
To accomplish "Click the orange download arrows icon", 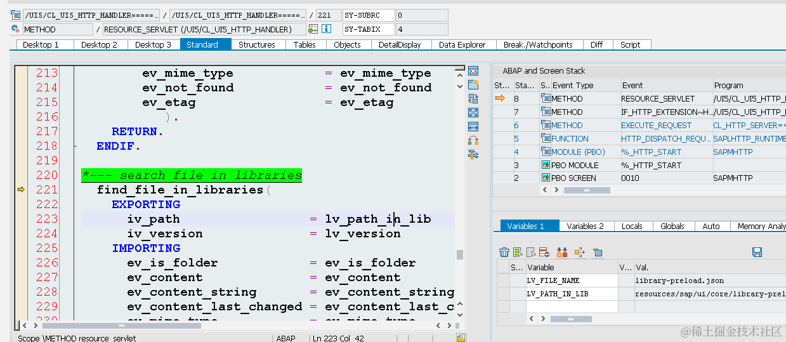I will [x=561, y=253].
